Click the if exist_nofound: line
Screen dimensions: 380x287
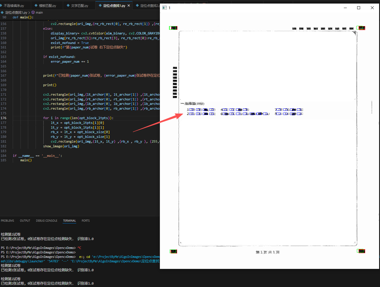pos(59,57)
